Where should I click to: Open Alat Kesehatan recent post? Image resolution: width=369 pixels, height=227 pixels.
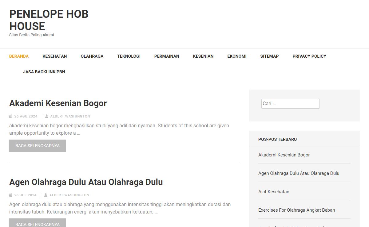tap(274, 192)
